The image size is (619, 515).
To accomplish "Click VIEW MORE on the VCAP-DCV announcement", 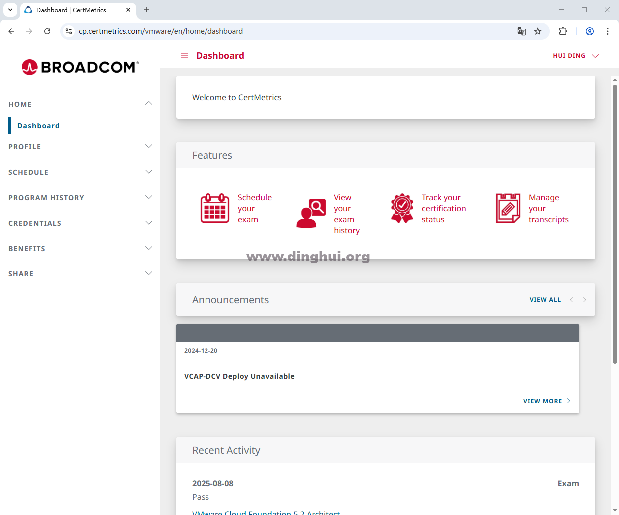I will 547,401.
